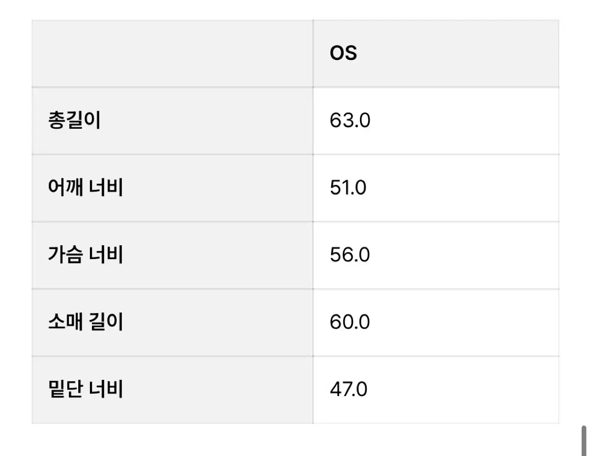Select the 총길이 row label
The image size is (590, 456).
(x=75, y=121)
